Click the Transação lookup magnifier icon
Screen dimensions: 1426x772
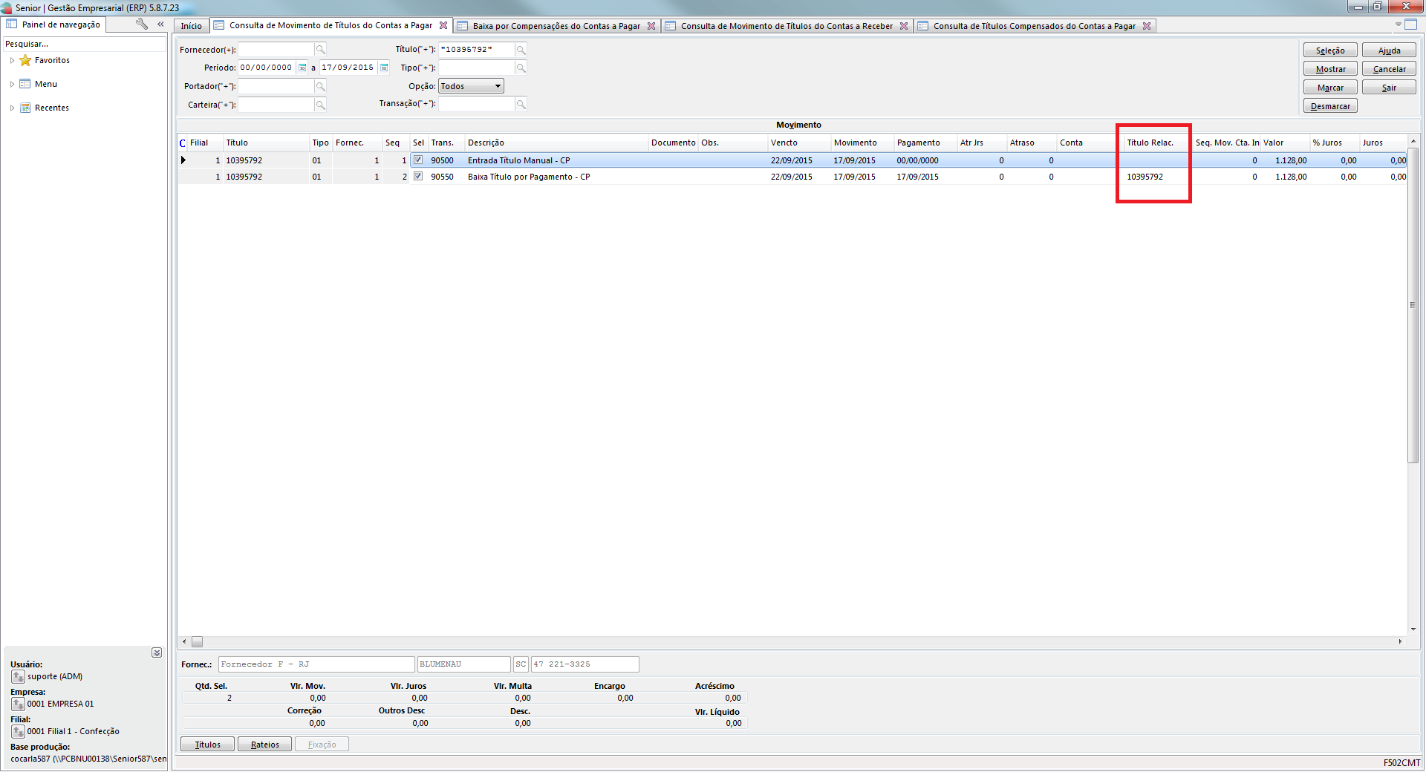(521, 105)
